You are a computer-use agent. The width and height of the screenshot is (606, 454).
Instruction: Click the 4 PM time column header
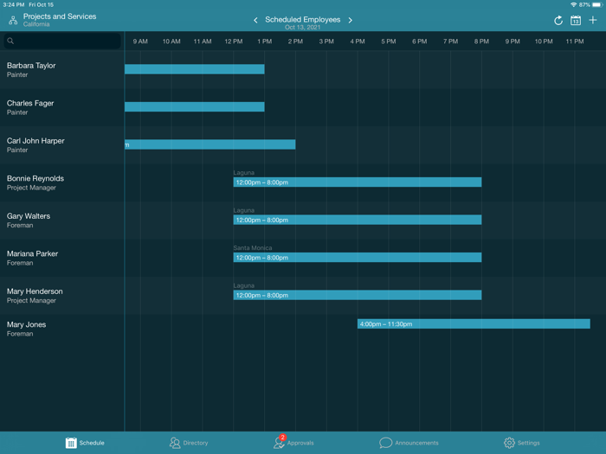tap(358, 42)
